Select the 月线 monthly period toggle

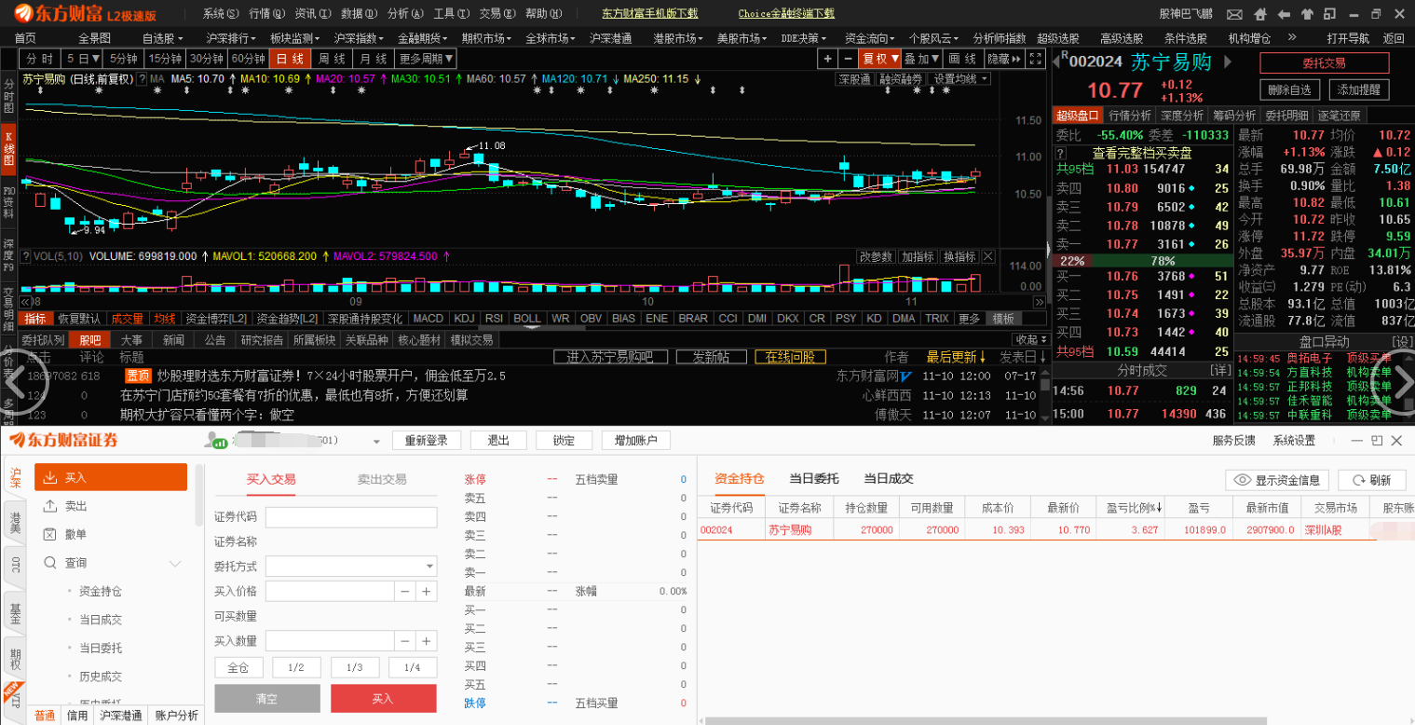click(374, 59)
